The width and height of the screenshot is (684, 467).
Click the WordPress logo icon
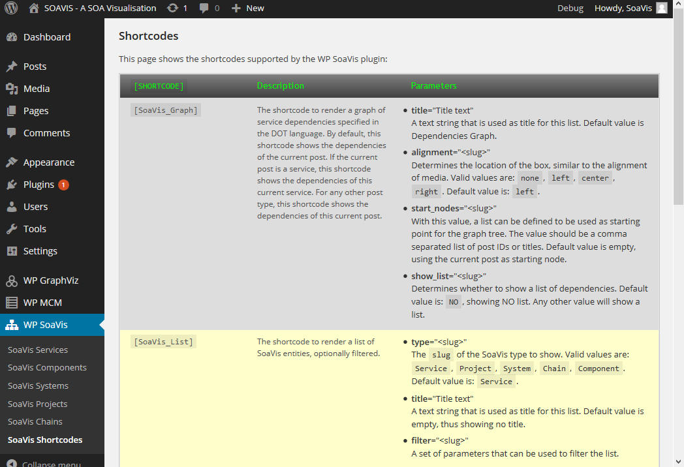coord(11,8)
